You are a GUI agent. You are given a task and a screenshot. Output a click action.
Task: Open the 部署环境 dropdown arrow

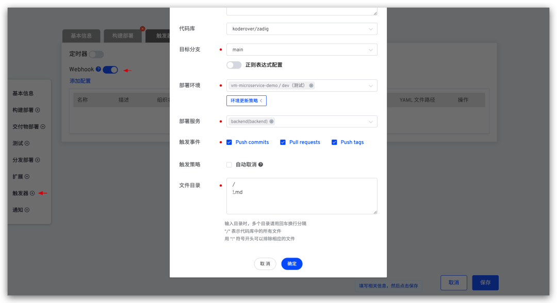tap(370, 86)
